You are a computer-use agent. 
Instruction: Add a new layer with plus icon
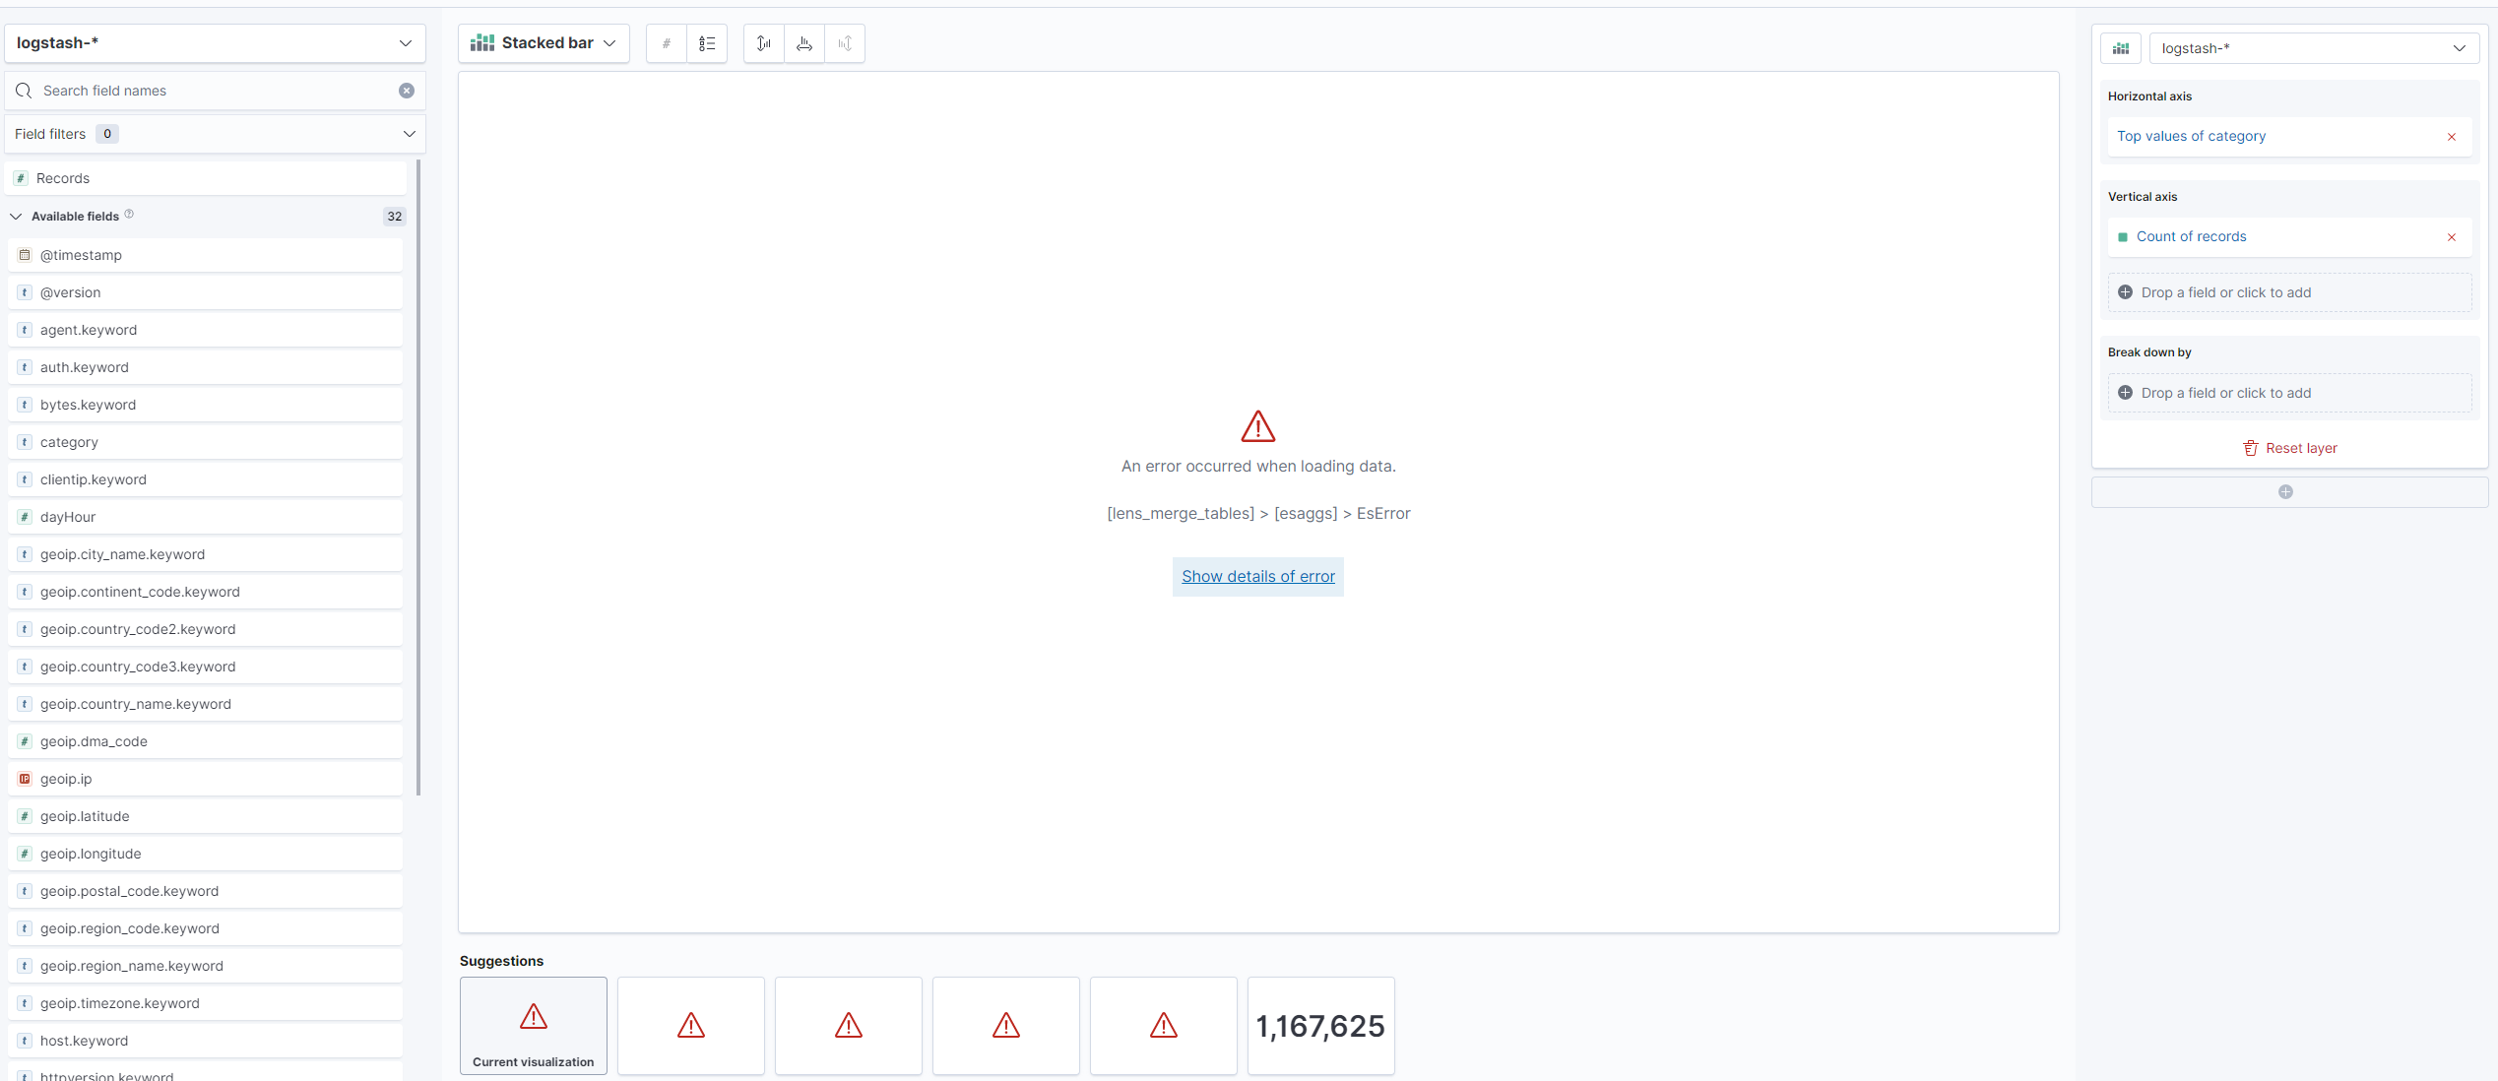point(2285,491)
